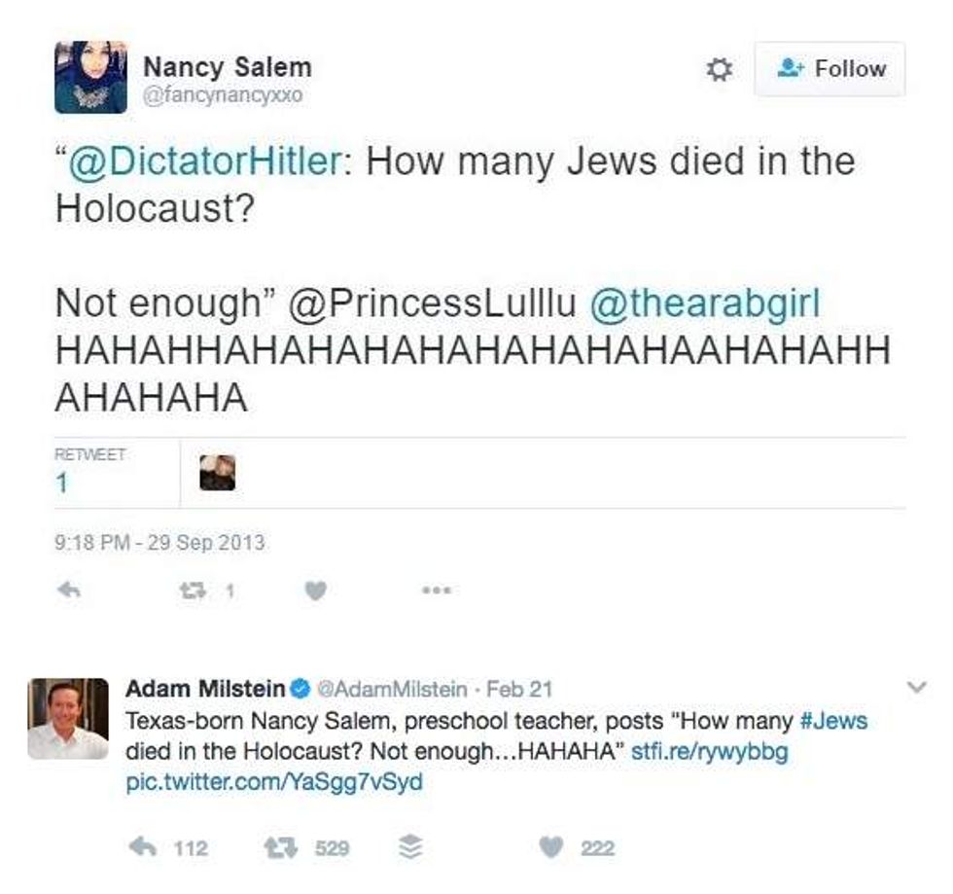Click the @thearabgirl mention
Image resolution: width=953 pixels, height=894 pixels.
click(x=705, y=304)
